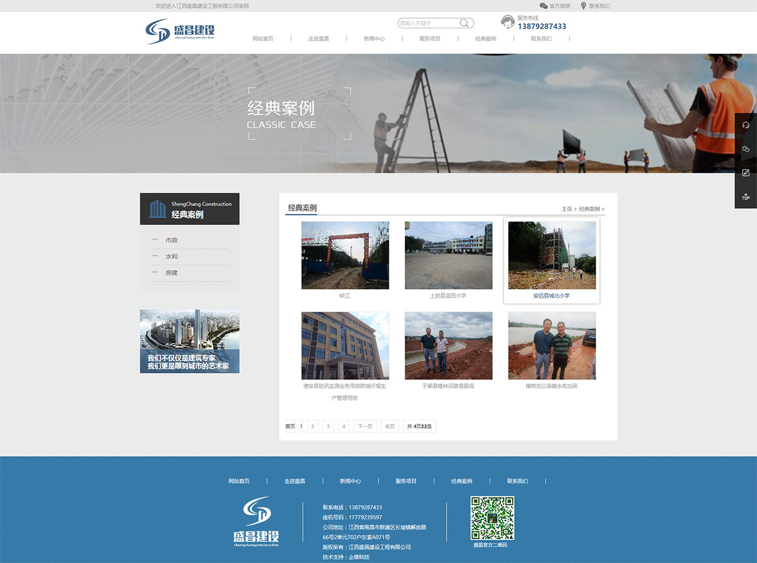Click the 下一页 next page button
The image size is (757, 563).
pyautogui.click(x=365, y=427)
